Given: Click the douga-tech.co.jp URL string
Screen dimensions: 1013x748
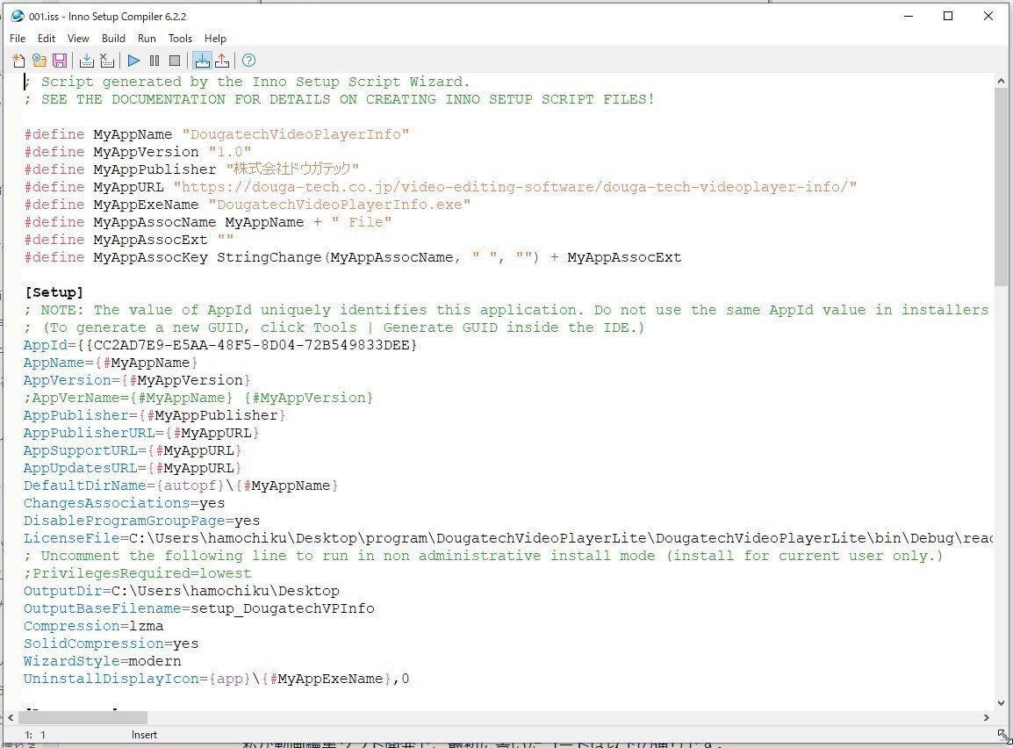Looking at the screenshot, I should pyautogui.click(x=515, y=187).
